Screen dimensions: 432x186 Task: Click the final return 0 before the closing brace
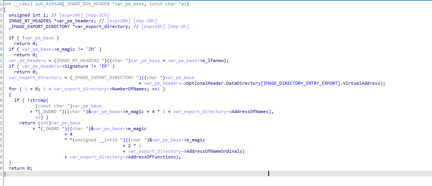click(20, 168)
